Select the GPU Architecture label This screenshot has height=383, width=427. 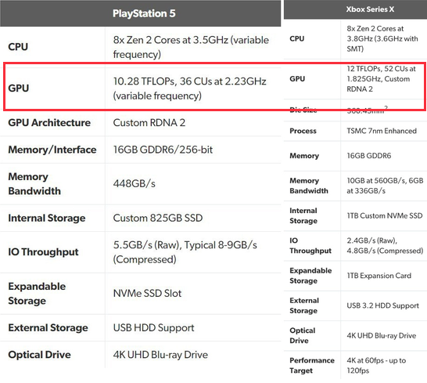[49, 122]
